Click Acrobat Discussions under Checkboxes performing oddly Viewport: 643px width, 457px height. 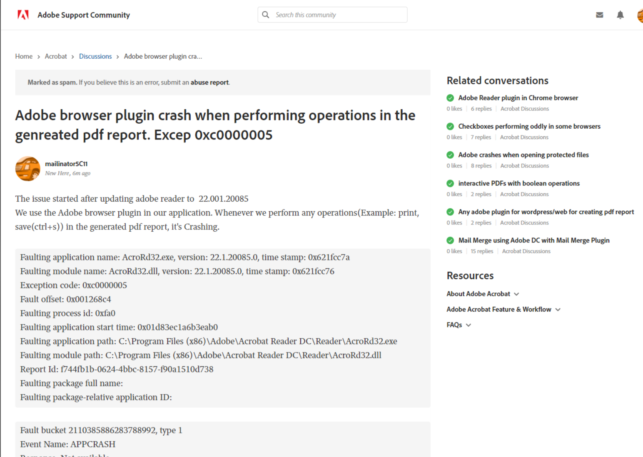pos(524,137)
